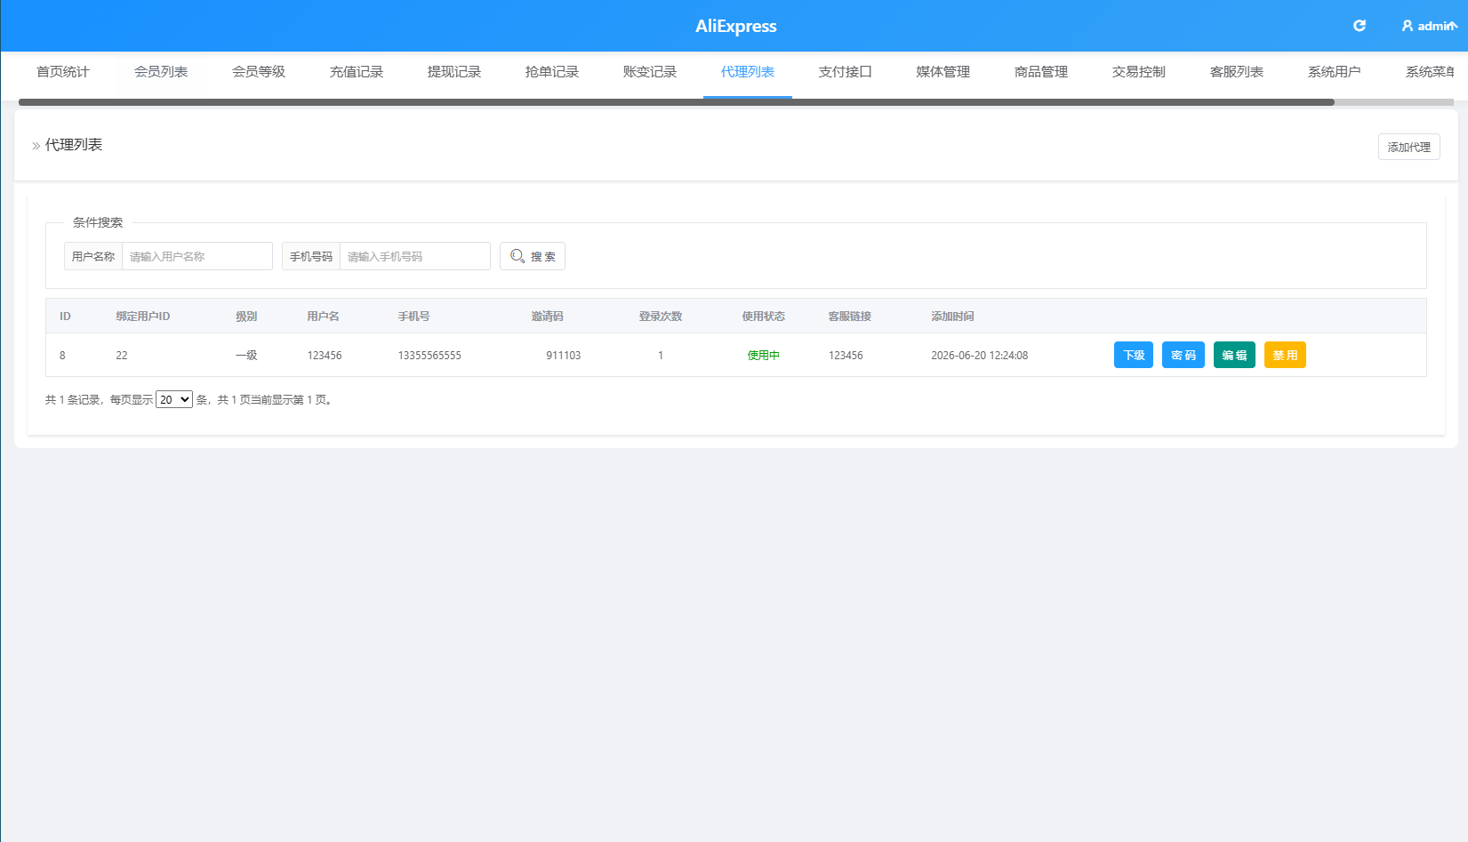Click the invite code 911103 cell
This screenshot has width=1468, height=842.
click(x=563, y=356)
